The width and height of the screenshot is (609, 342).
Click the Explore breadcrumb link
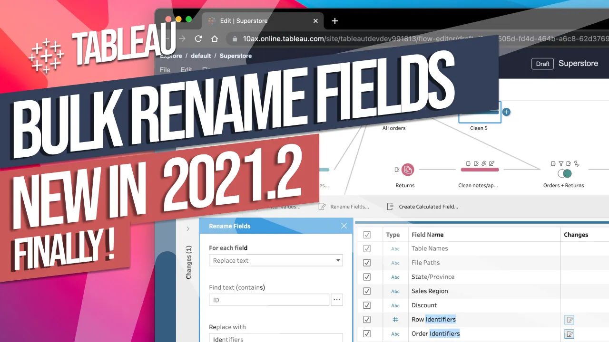[171, 56]
